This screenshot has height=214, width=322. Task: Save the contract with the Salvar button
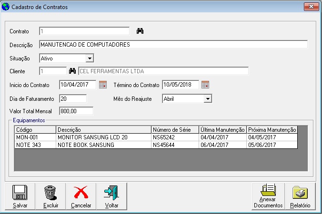coord(20,196)
